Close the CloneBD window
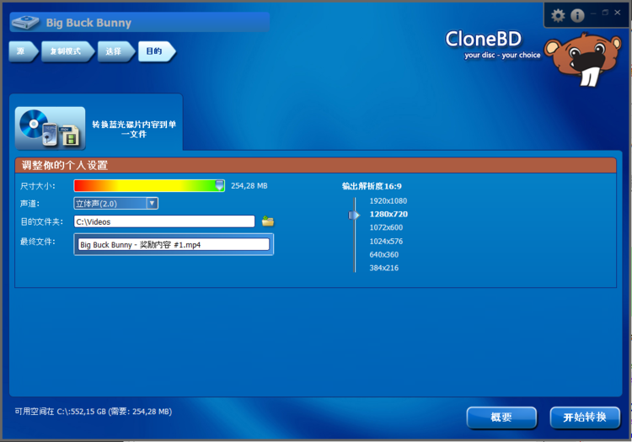632x442 pixels. click(617, 13)
